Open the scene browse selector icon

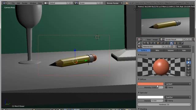pyautogui.click(x=76, y=3)
